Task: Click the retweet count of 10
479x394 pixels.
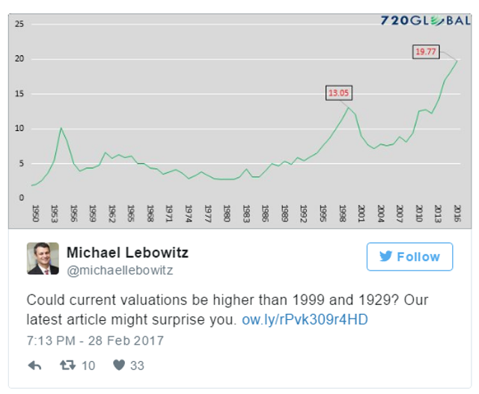Action: coord(88,366)
